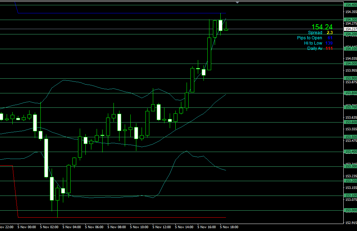This screenshot has height=231, width=357.
Task: Click the chart shift triangle marker at top
Action: click(238, 2)
